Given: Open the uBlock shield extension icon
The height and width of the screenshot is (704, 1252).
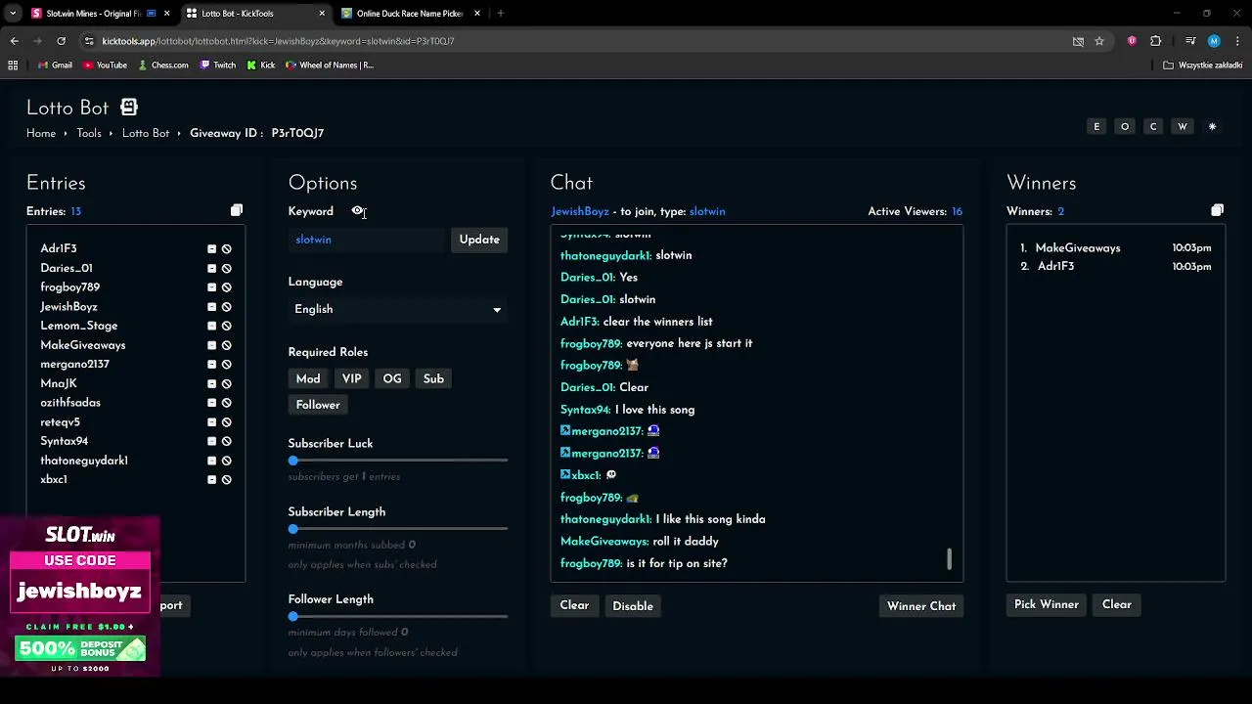Looking at the screenshot, I should 1132,41.
